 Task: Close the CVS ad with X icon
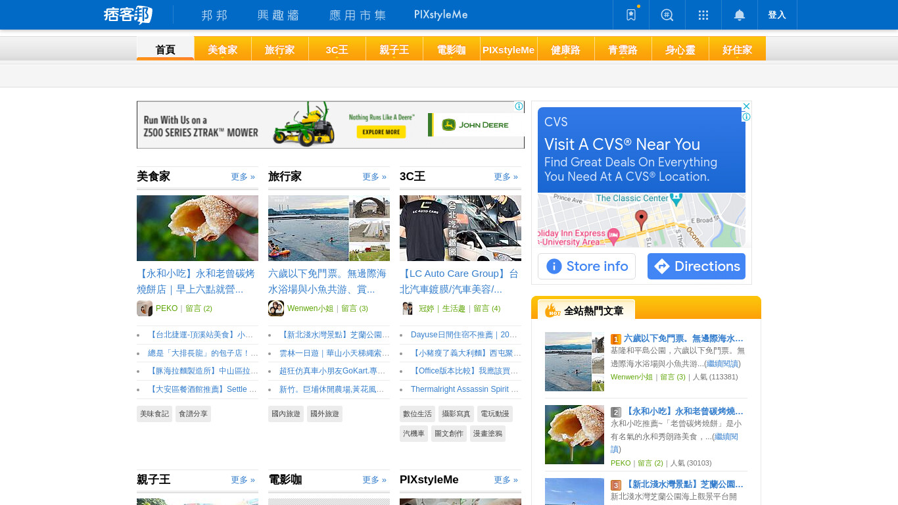click(x=746, y=106)
